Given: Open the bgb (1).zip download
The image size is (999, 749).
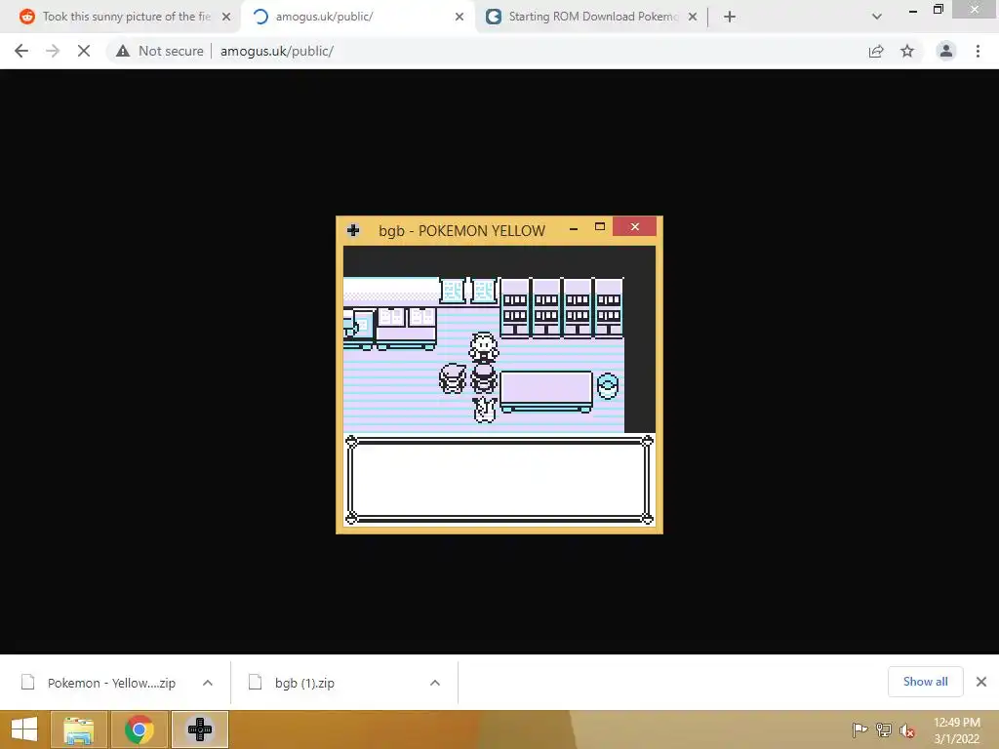Looking at the screenshot, I should pyautogui.click(x=304, y=683).
